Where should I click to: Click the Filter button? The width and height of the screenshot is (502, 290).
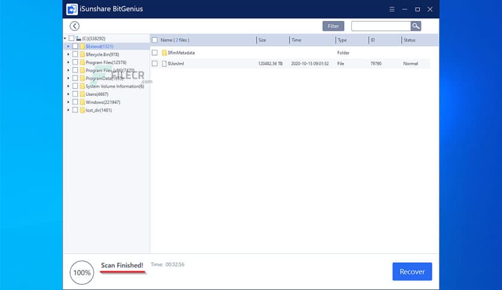click(333, 26)
